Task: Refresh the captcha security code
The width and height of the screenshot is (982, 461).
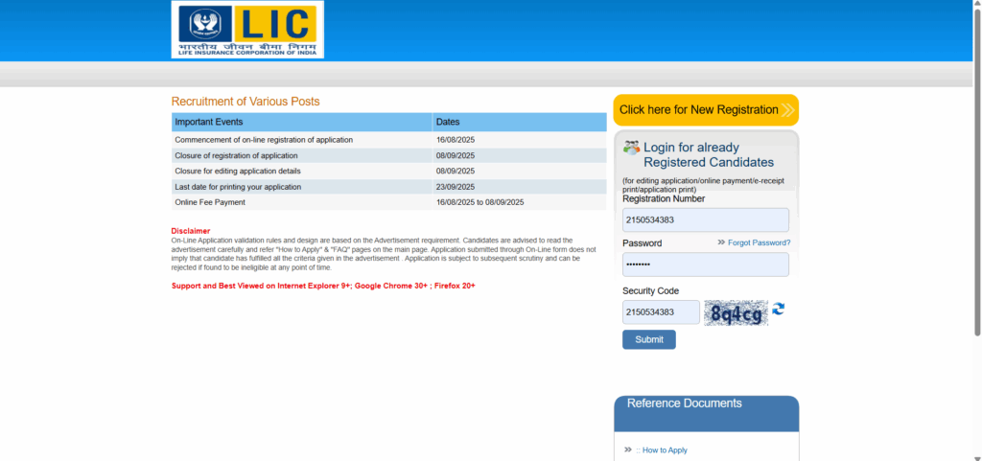Action: (778, 309)
